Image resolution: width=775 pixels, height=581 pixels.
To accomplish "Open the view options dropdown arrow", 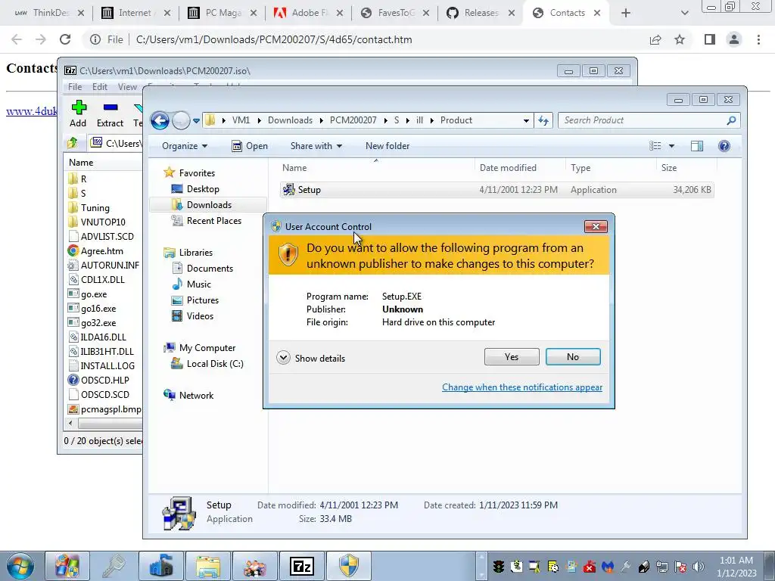I will pyautogui.click(x=671, y=146).
